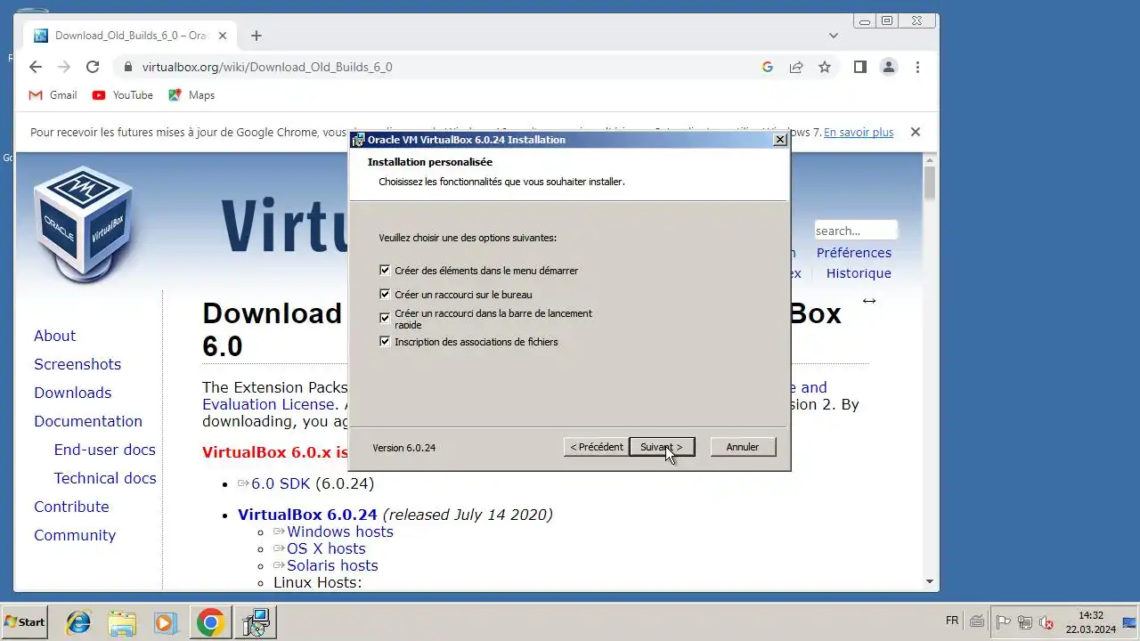Open a new Chrome tab
The height and width of the screenshot is (641, 1140).
[256, 36]
